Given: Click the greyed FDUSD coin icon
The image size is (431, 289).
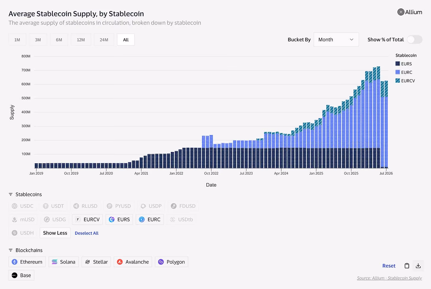Looking at the screenshot, I should coord(174,206).
